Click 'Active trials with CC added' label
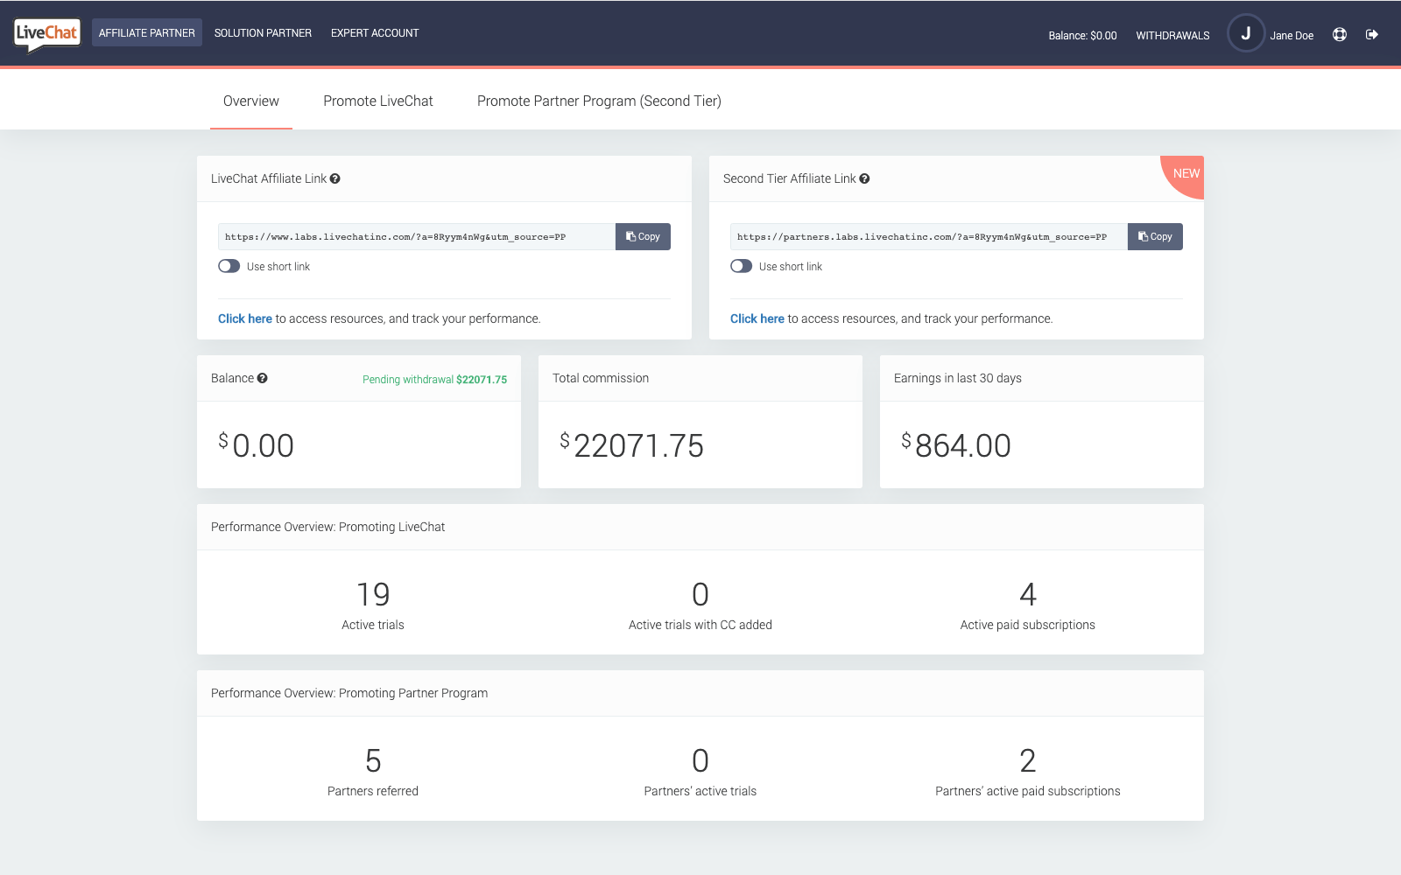The image size is (1401, 875). pos(700,625)
